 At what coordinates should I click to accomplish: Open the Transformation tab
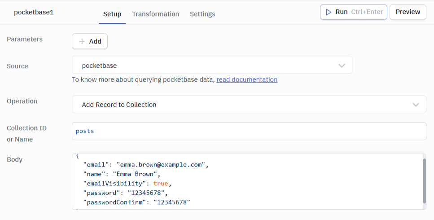[155, 14]
